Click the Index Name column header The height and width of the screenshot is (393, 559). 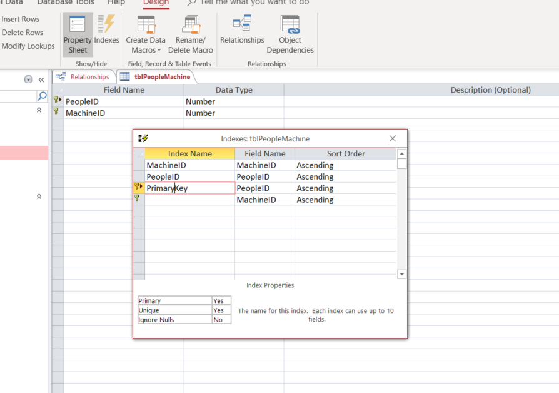(189, 153)
